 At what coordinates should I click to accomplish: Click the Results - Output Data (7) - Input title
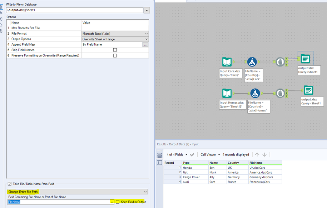[x=178, y=144]
